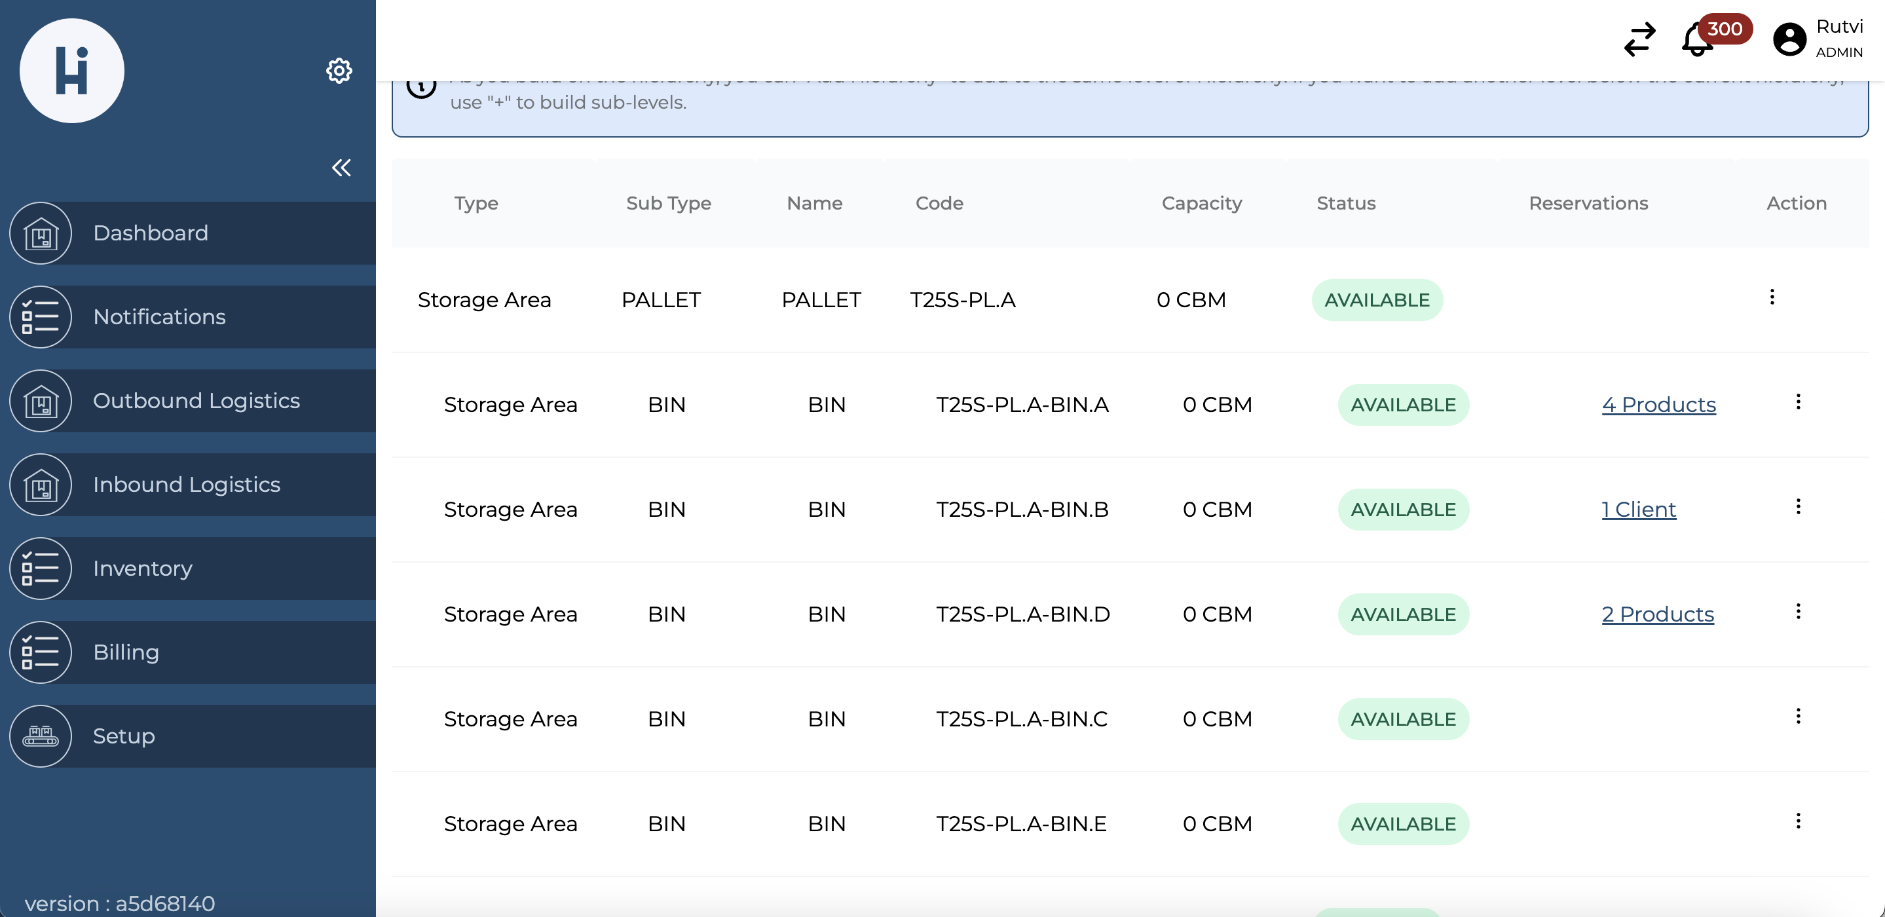
Task: Click the AVAILABLE badge on the PALLET row
Action: pos(1377,299)
